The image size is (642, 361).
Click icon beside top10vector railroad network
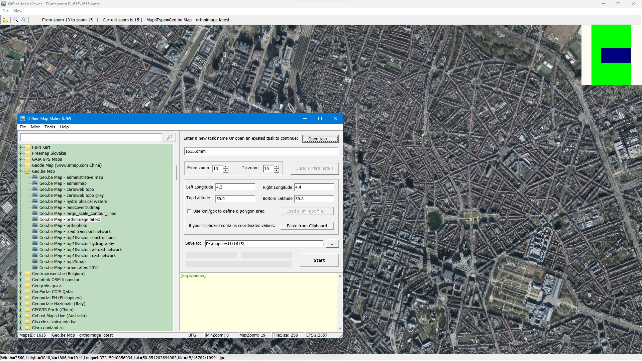pos(35,249)
